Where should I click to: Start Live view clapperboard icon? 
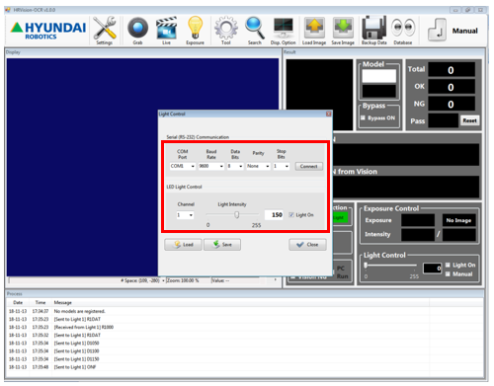(166, 29)
